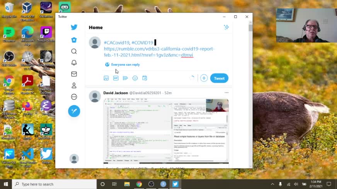Screen dimensions: 337x189
Task: Open File Explorer from the taskbar
Action: click(127, 184)
